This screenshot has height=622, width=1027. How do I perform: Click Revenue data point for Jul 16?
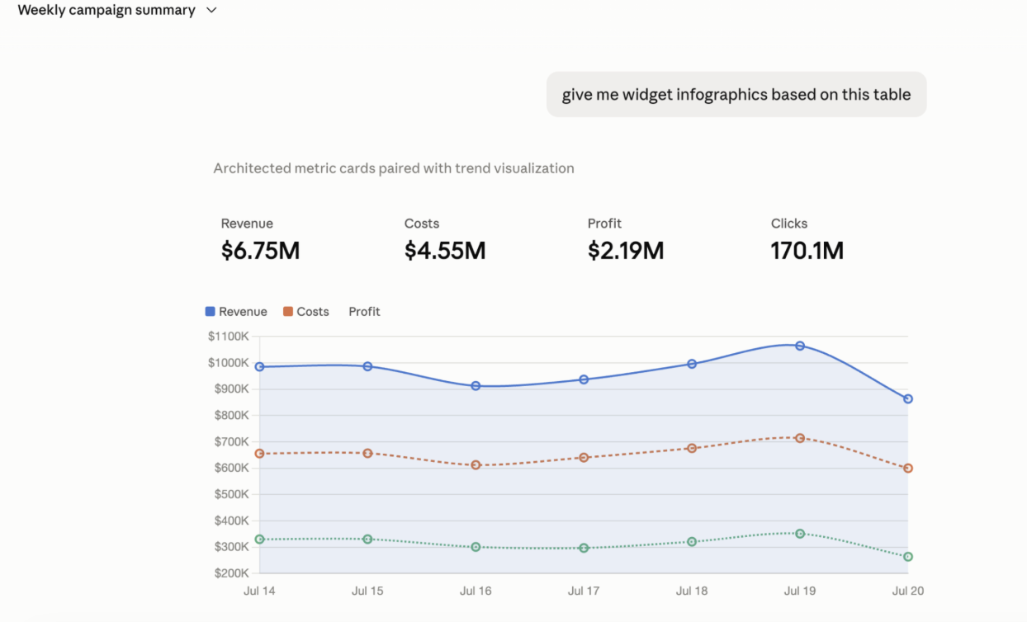tap(476, 386)
